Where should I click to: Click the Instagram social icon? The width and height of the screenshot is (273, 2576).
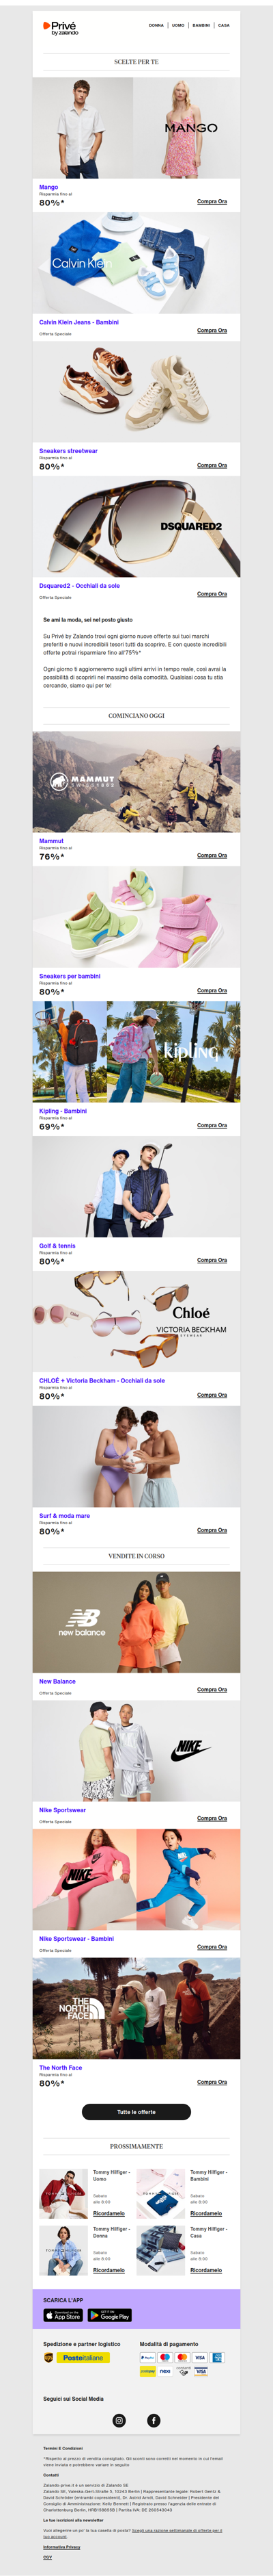click(119, 2421)
